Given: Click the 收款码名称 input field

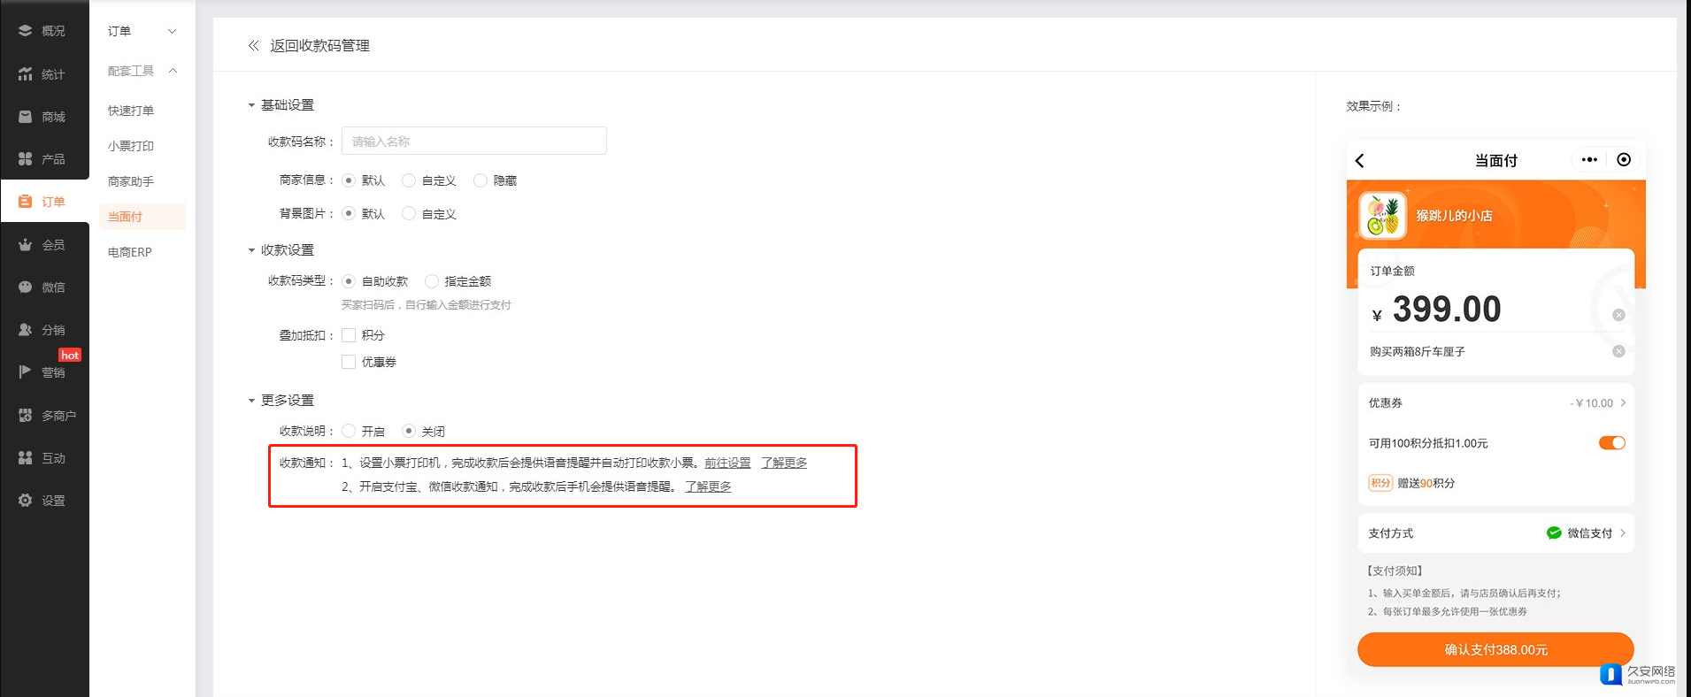Looking at the screenshot, I should click(x=474, y=142).
